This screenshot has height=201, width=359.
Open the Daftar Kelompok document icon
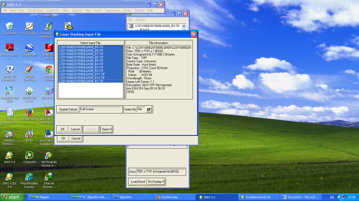coord(10,116)
